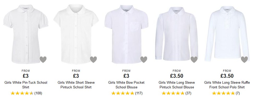The height and width of the screenshot is (99, 253).
Task: Click the £3.50 price of Ruffle Polo Shirt
Action: tap(227, 76)
